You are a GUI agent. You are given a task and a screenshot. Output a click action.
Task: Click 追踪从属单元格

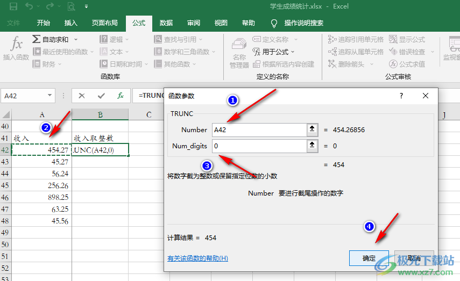point(356,52)
